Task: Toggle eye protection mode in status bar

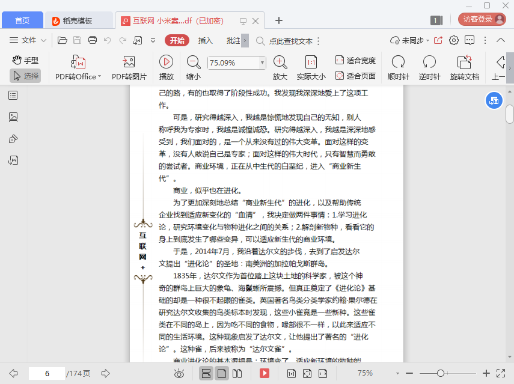Action: coord(179,373)
